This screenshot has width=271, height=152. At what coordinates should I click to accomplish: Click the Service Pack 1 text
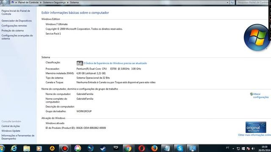(x=53, y=34)
